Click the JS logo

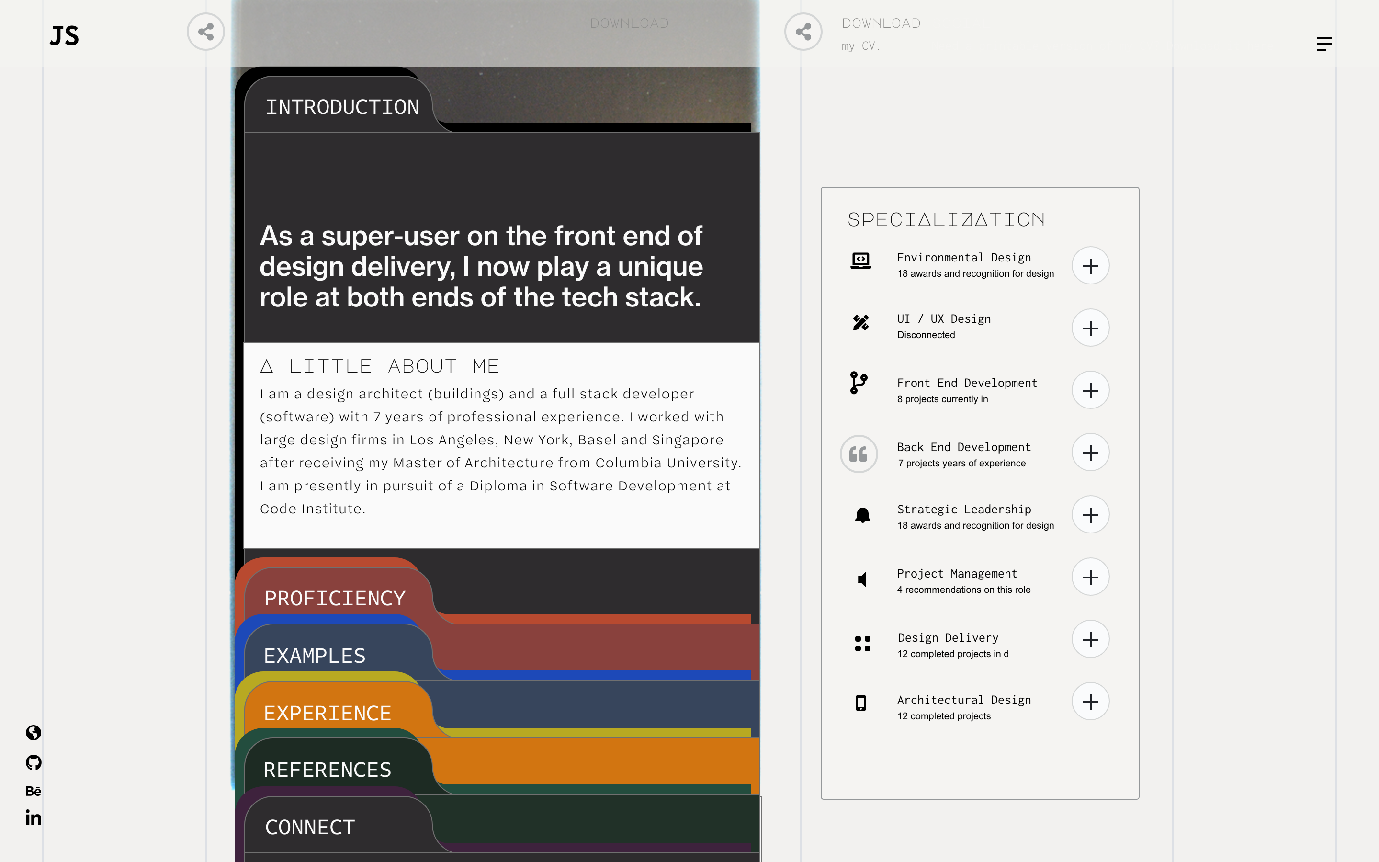click(64, 36)
